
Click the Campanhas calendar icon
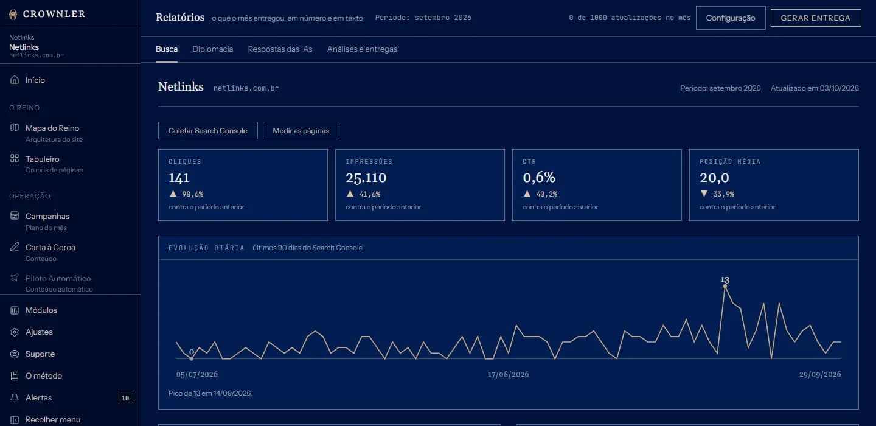(15, 216)
